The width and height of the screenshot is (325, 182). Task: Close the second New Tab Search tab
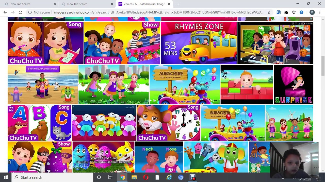tap(112, 4)
